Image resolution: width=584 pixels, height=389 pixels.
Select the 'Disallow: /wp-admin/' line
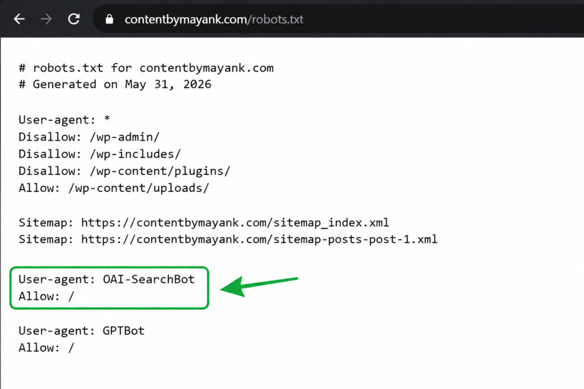89,137
